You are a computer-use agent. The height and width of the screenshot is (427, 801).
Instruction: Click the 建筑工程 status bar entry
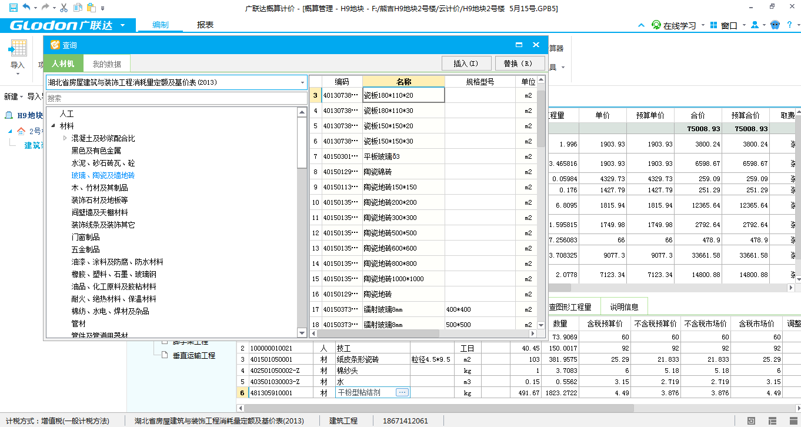(x=343, y=421)
